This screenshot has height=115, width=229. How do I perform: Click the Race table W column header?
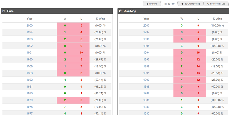[x=65, y=19]
